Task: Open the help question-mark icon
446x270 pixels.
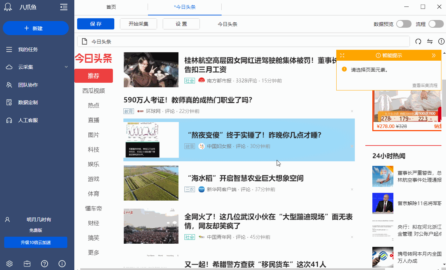Action: (45, 264)
